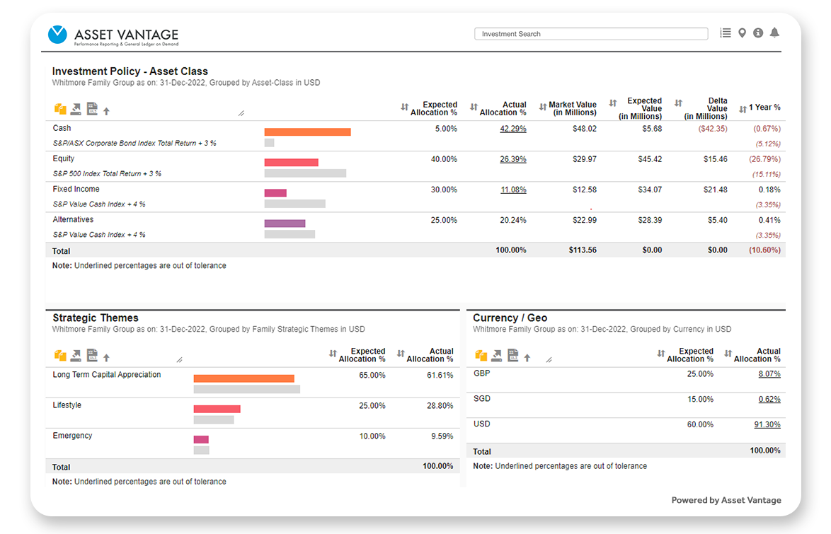Click the resize handle in Strategic Themes toolbar
The height and width of the screenshot is (534, 831).
click(180, 360)
